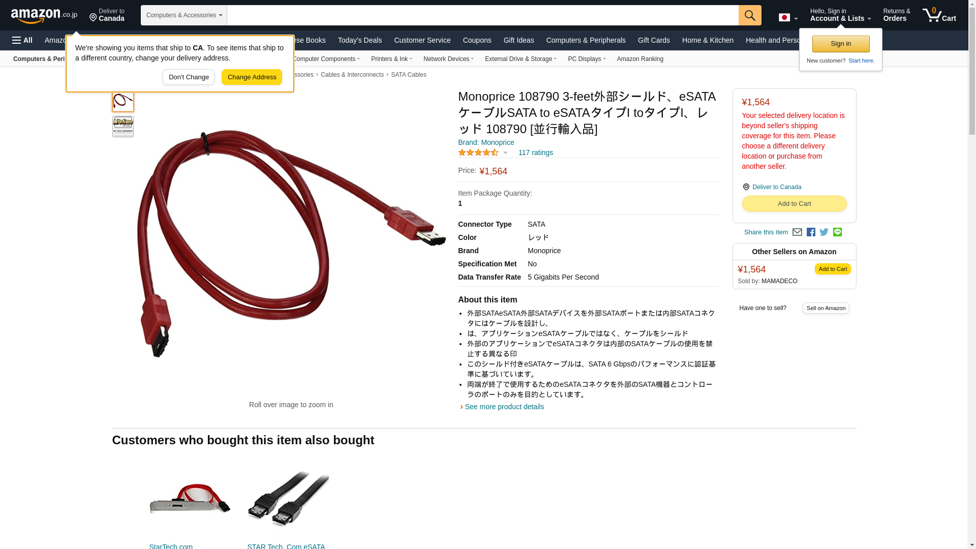976x549 pixels.
Task: Expand search category Computers & Accessories dropdown
Action: pos(184,15)
